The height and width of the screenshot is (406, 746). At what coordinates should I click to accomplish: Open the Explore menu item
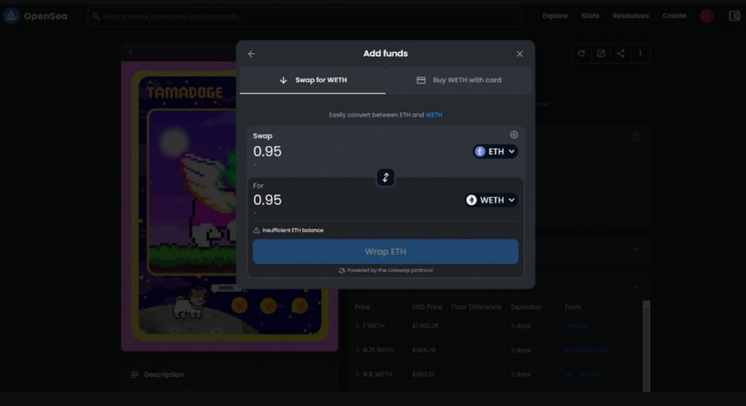(x=555, y=16)
